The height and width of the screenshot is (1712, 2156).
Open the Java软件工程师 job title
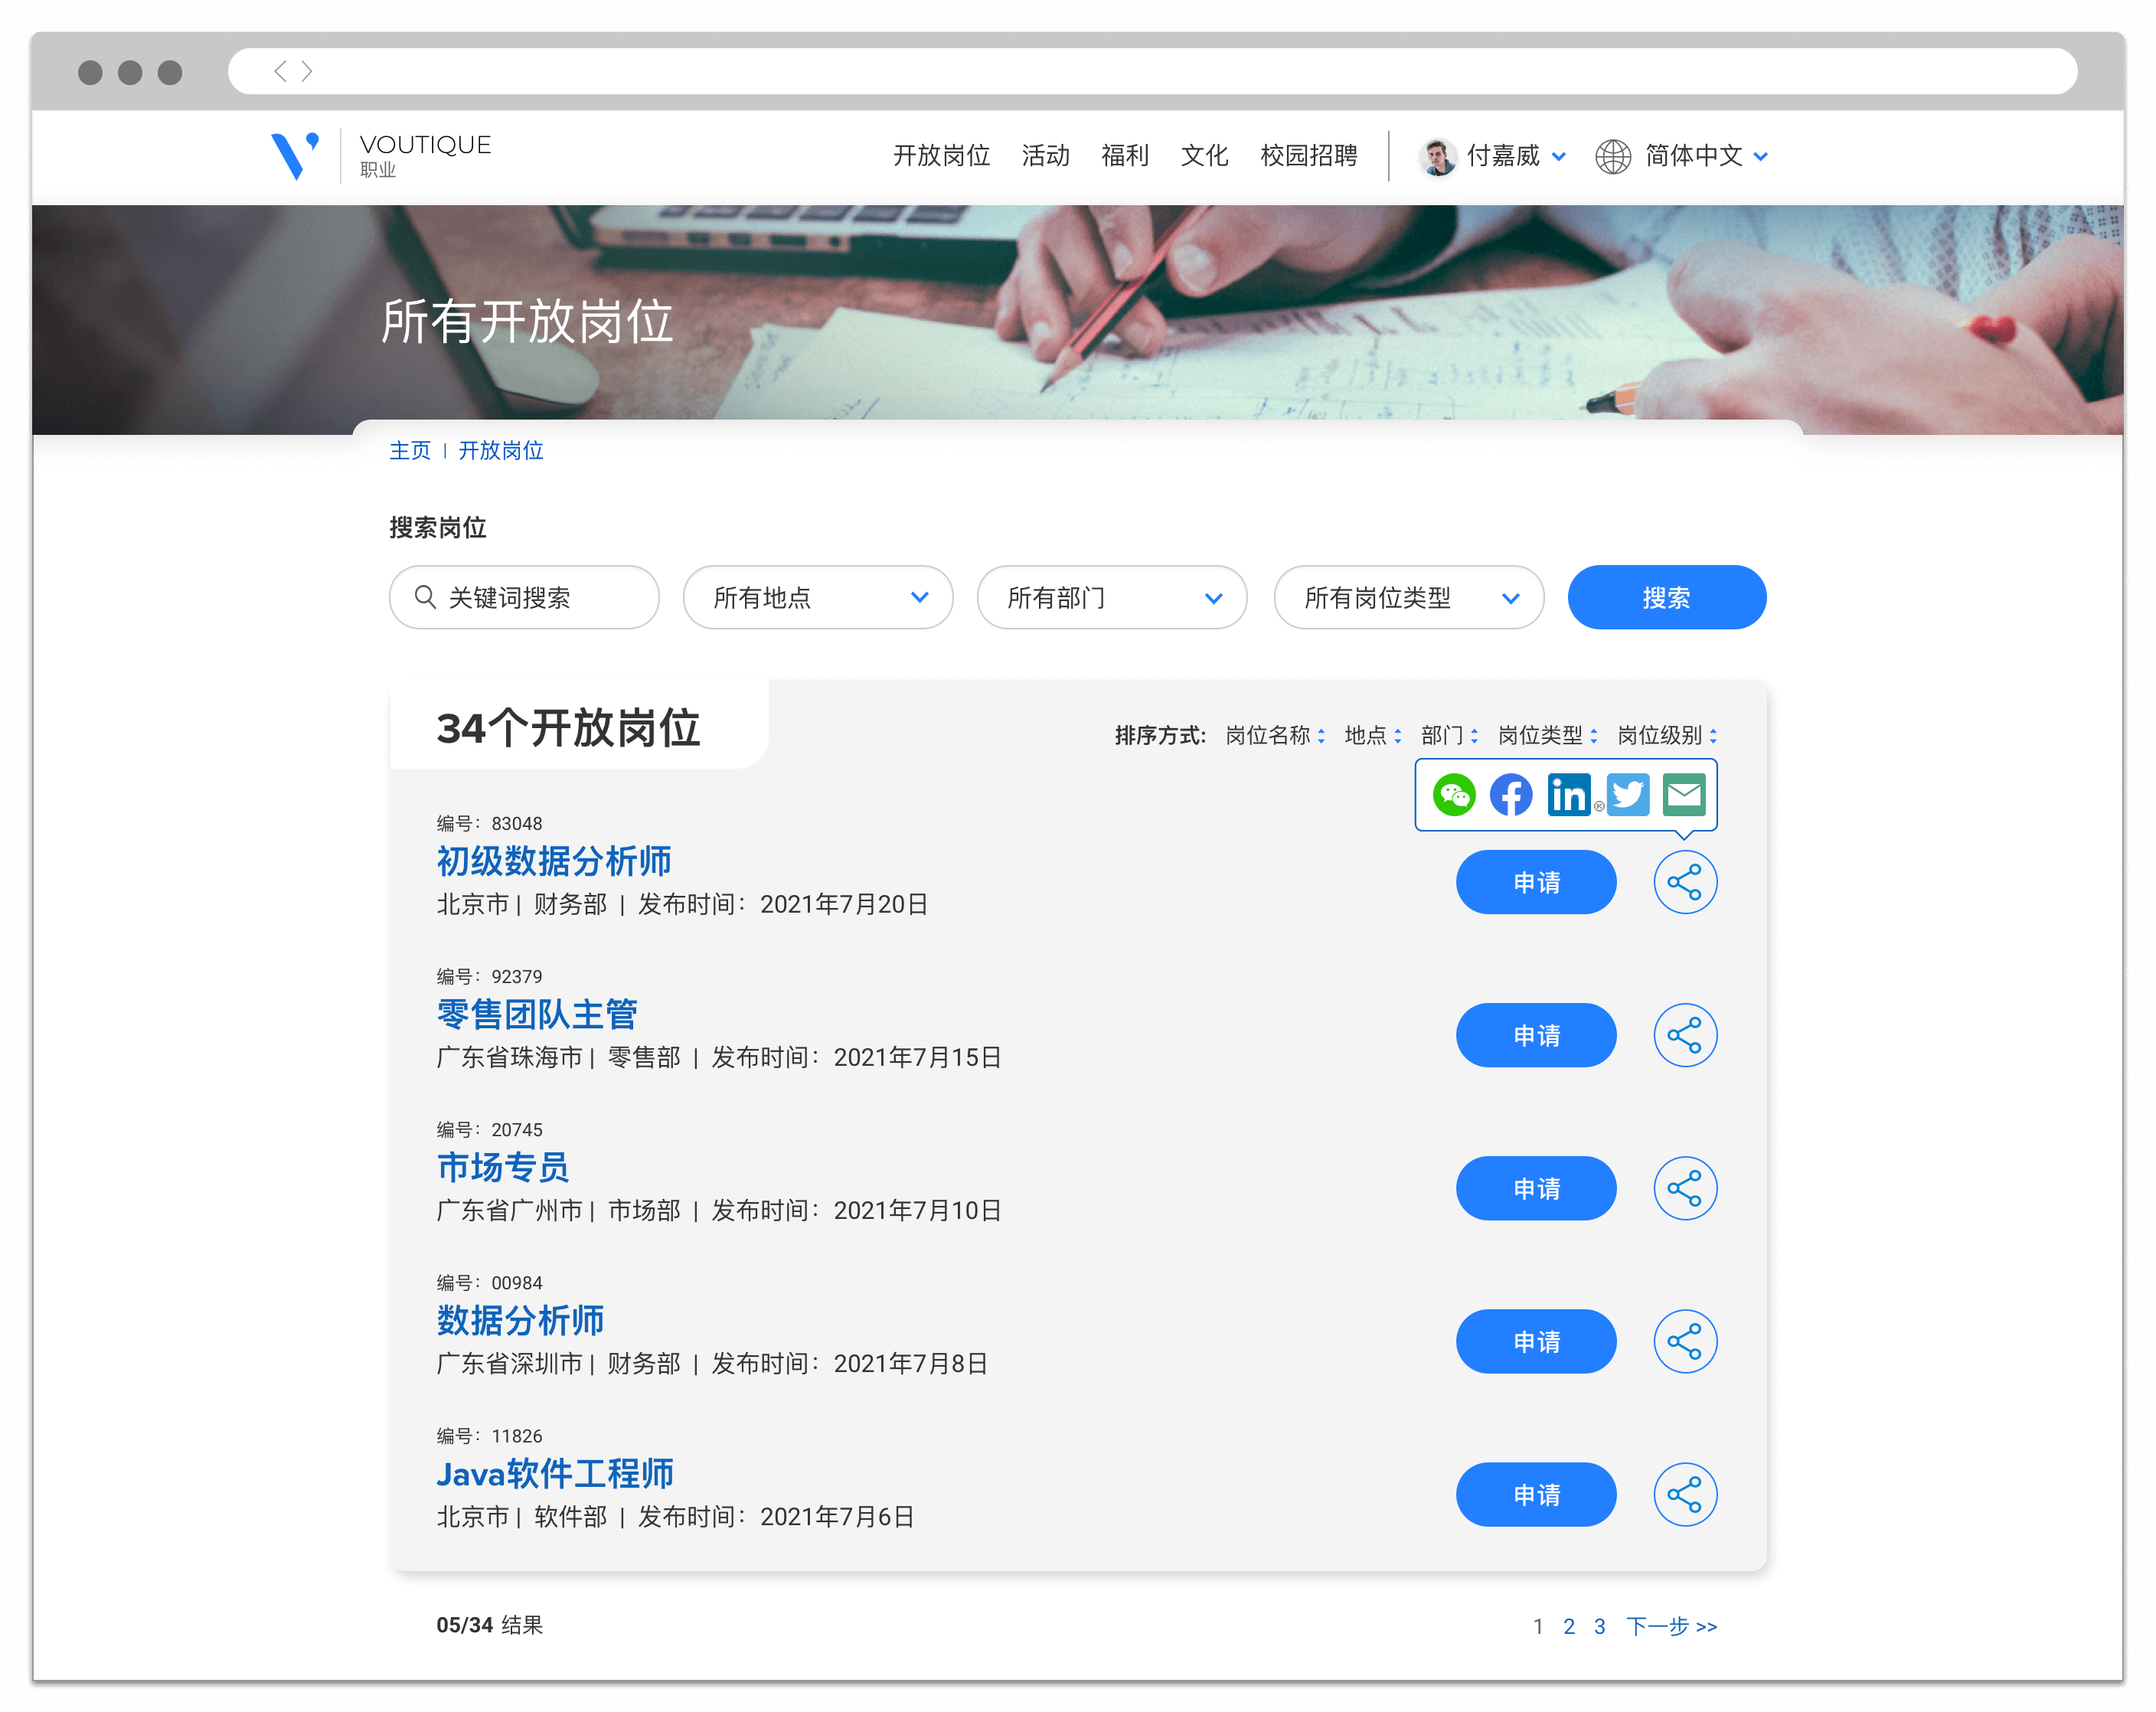click(x=555, y=1473)
